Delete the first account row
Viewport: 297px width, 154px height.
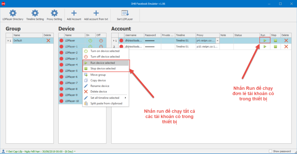pyautogui.click(x=286, y=41)
